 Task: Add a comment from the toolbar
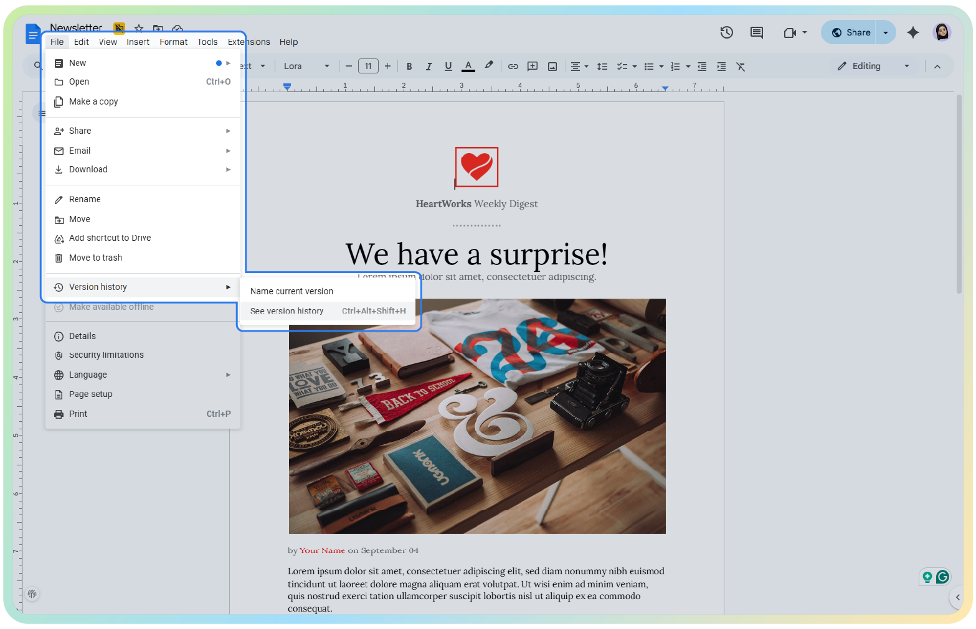533,66
